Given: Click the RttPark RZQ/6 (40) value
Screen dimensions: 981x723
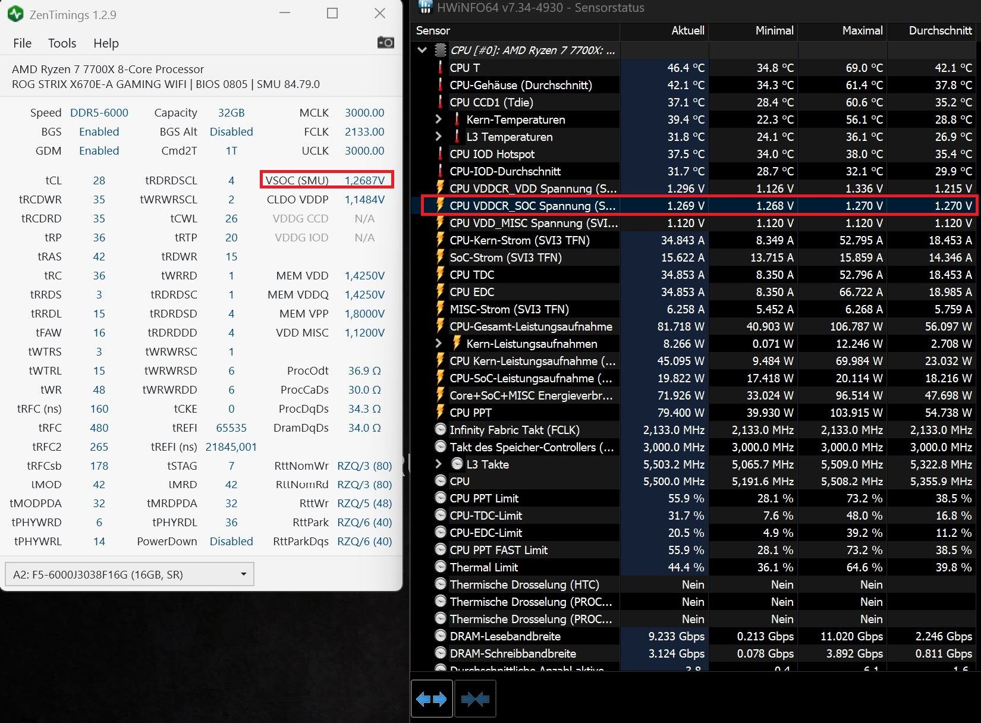Looking at the screenshot, I should [x=364, y=523].
